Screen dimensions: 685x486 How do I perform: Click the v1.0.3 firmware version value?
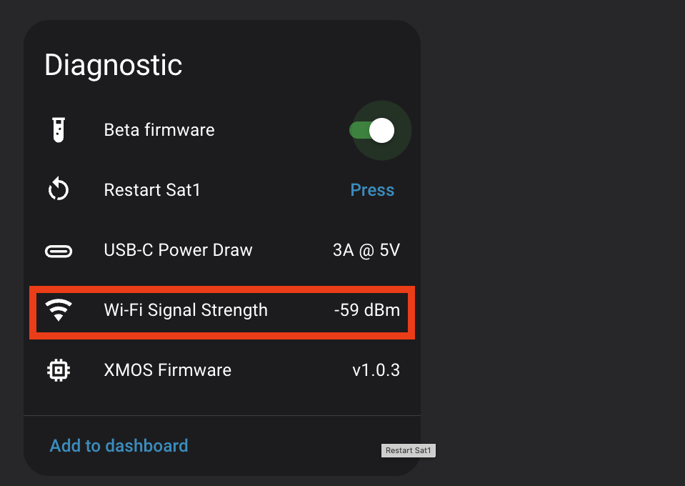pyautogui.click(x=376, y=370)
